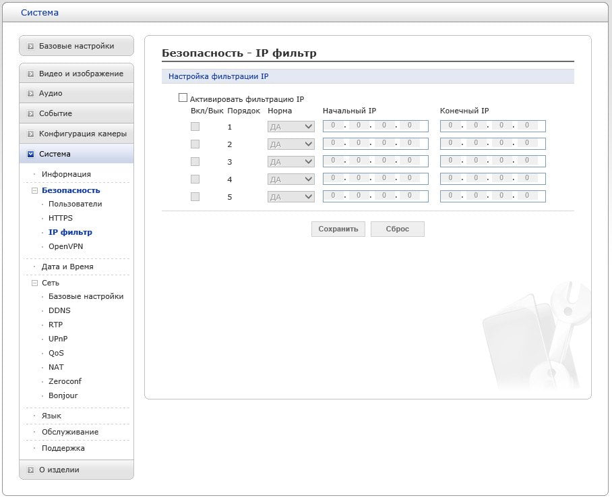Click the Сохранить button

338,229
